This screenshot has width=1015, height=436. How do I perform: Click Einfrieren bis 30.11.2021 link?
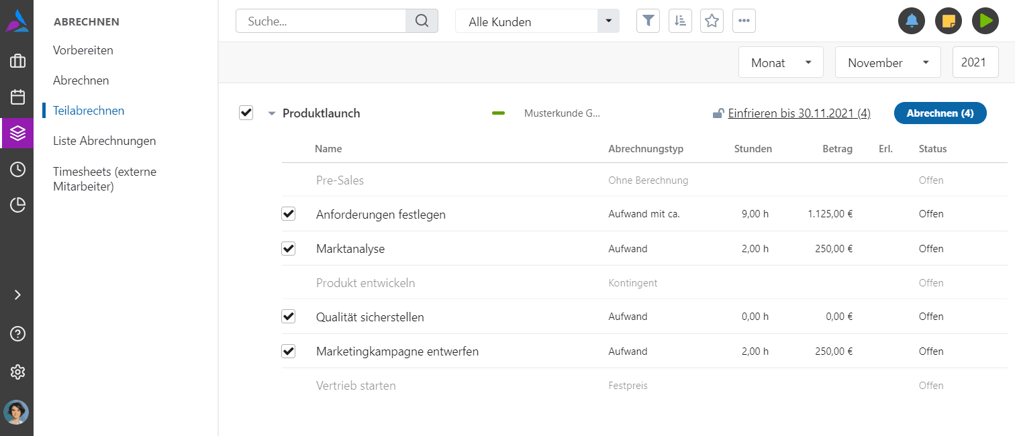(x=799, y=113)
